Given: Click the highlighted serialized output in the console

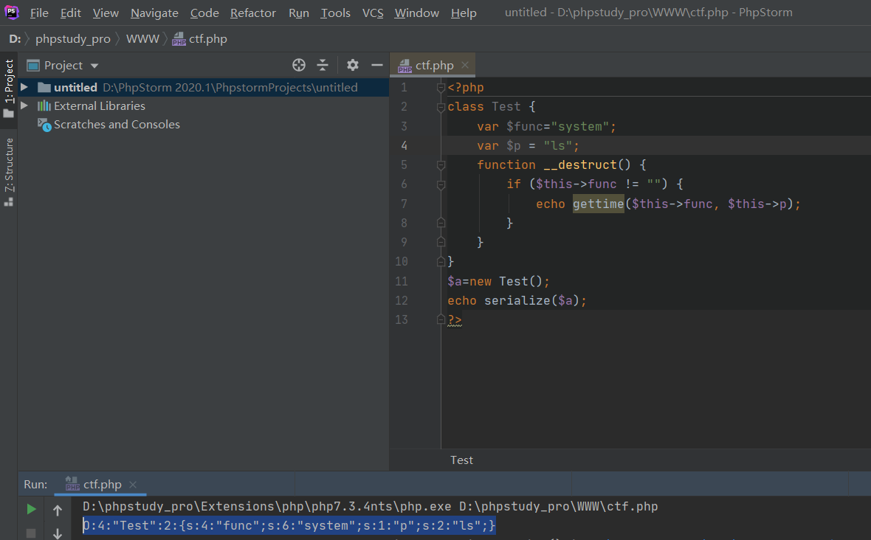Looking at the screenshot, I should click(x=288, y=525).
